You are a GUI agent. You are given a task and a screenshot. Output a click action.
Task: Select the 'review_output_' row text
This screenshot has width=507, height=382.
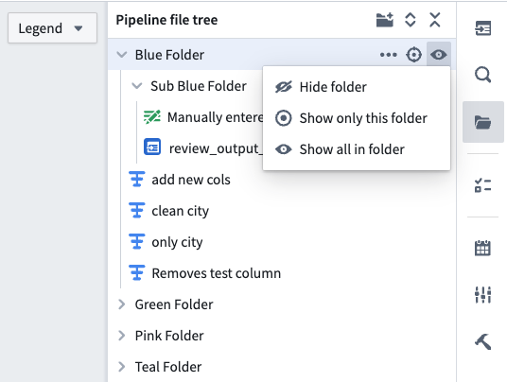point(216,149)
